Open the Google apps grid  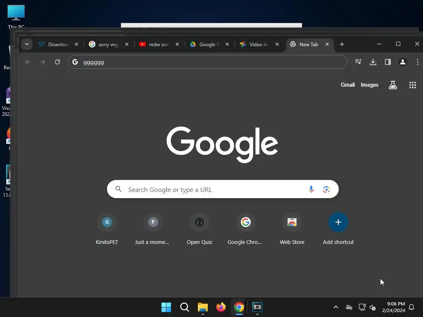pyautogui.click(x=413, y=85)
